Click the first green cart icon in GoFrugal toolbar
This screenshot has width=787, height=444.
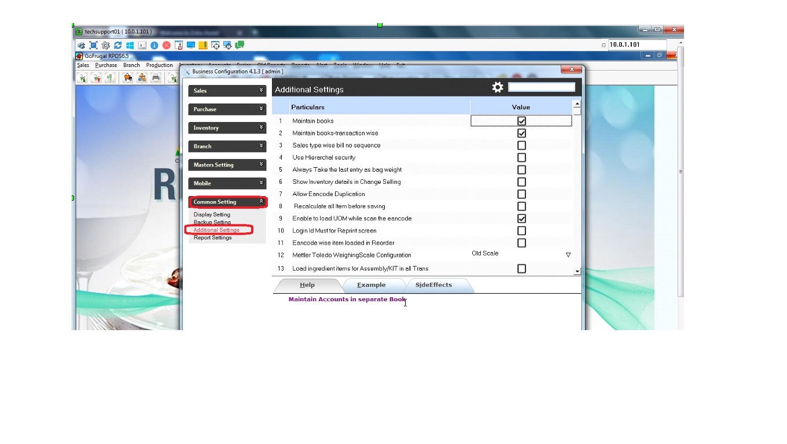(82, 78)
